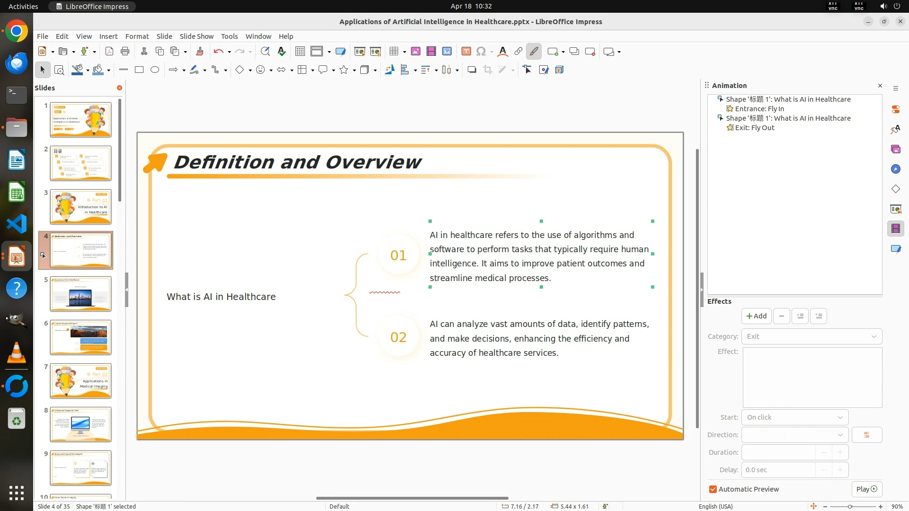Select the Ellipse drawing tool

point(155,70)
